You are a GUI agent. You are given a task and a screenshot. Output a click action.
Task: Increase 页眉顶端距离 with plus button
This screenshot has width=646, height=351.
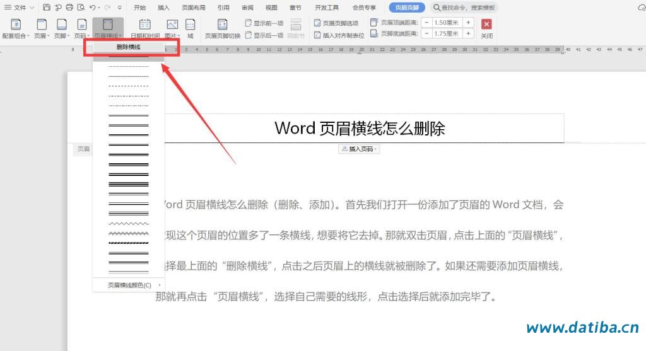[469, 23]
